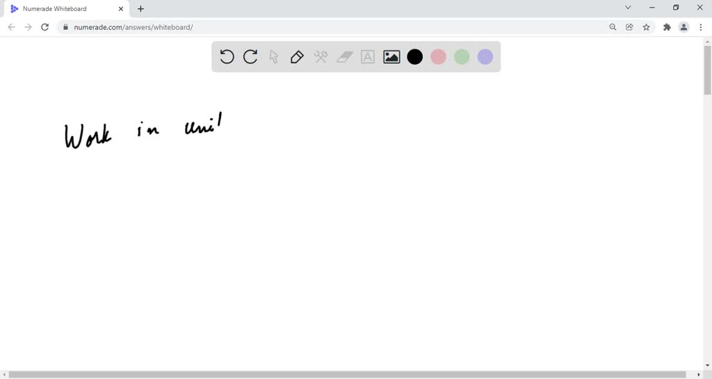The height and width of the screenshot is (379, 712).
Task: Expand the tab search dropdown arrow
Action: [x=628, y=7]
